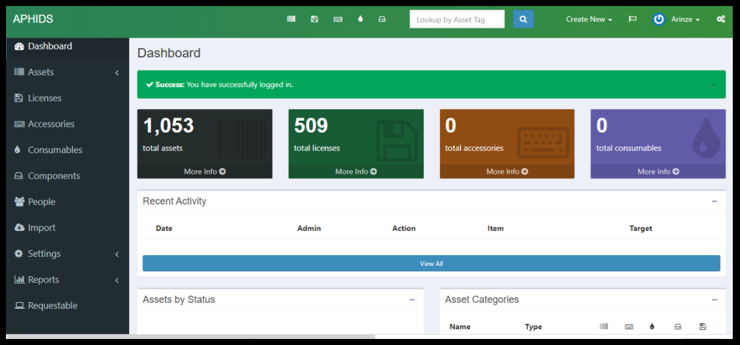
Task: Click the Accessories keyboard icon in sidebar
Action: pyautogui.click(x=19, y=124)
